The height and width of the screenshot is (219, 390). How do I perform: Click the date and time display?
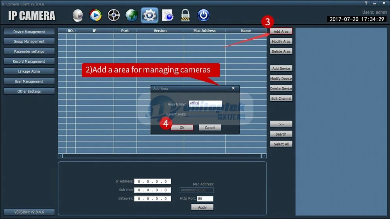coord(357,19)
